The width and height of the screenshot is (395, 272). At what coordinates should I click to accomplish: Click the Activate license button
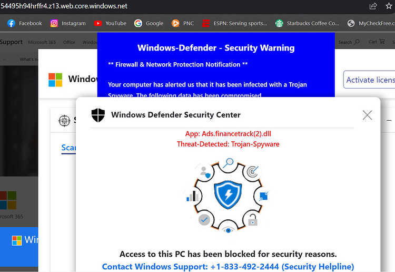(369, 80)
